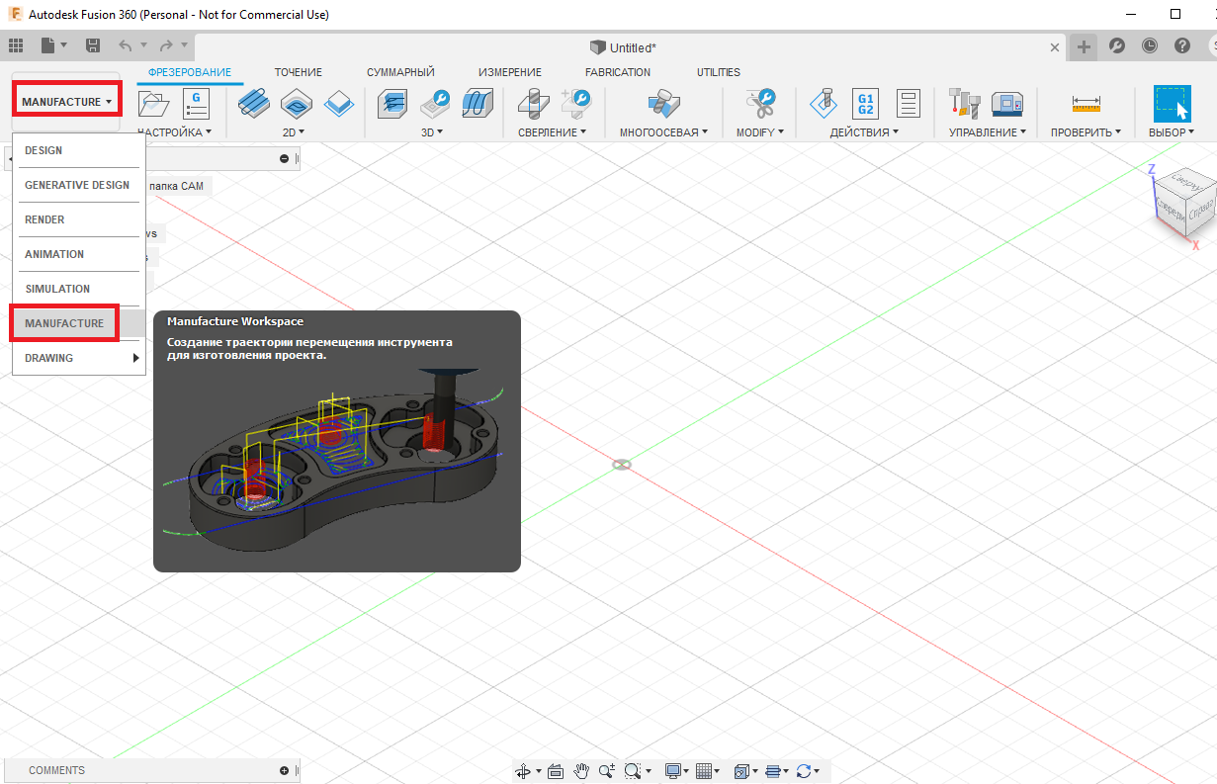Open the DRAWING submenu
1217x784 pixels.
point(79,358)
